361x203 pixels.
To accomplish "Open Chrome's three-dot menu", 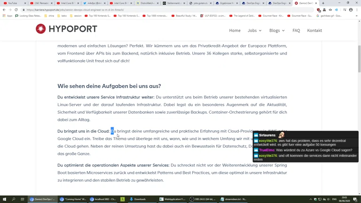I will click(x=357, y=10).
